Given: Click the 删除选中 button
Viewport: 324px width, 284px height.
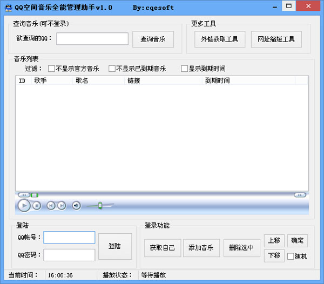Looking at the screenshot, I should [x=241, y=248].
